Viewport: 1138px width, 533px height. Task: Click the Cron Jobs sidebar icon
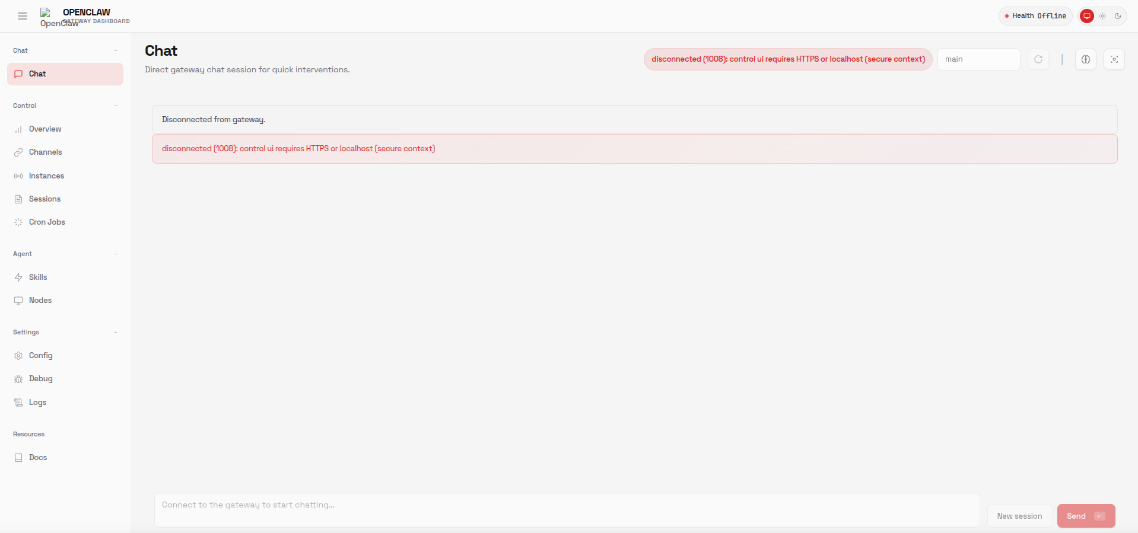(x=18, y=222)
